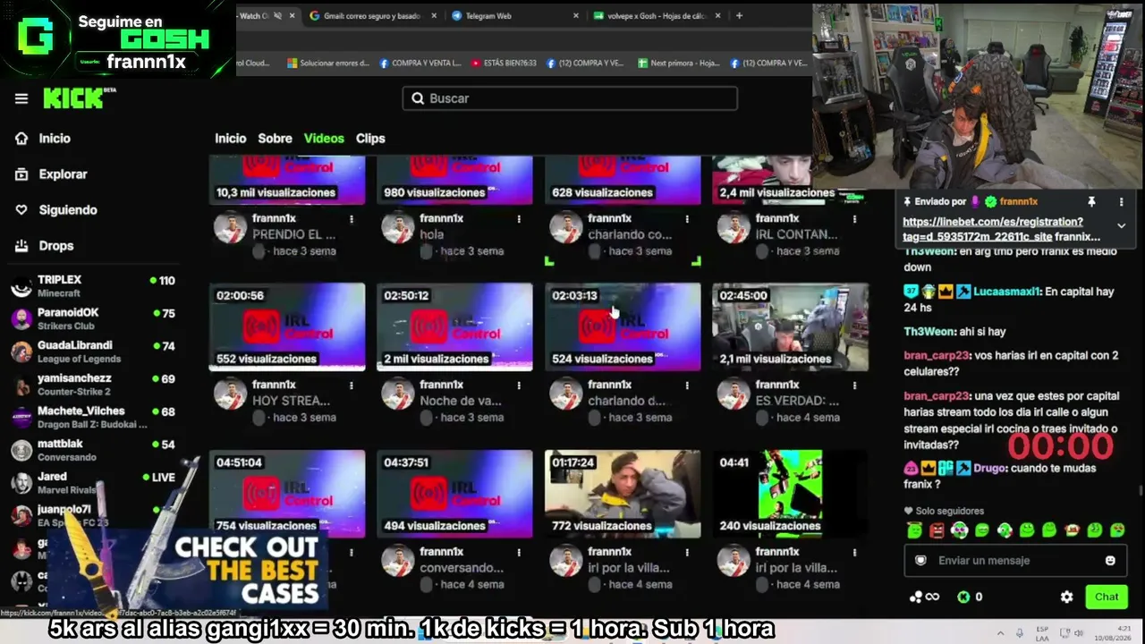Open mattblak channel avatar in sidebar
The height and width of the screenshot is (644, 1145).
pos(21,450)
